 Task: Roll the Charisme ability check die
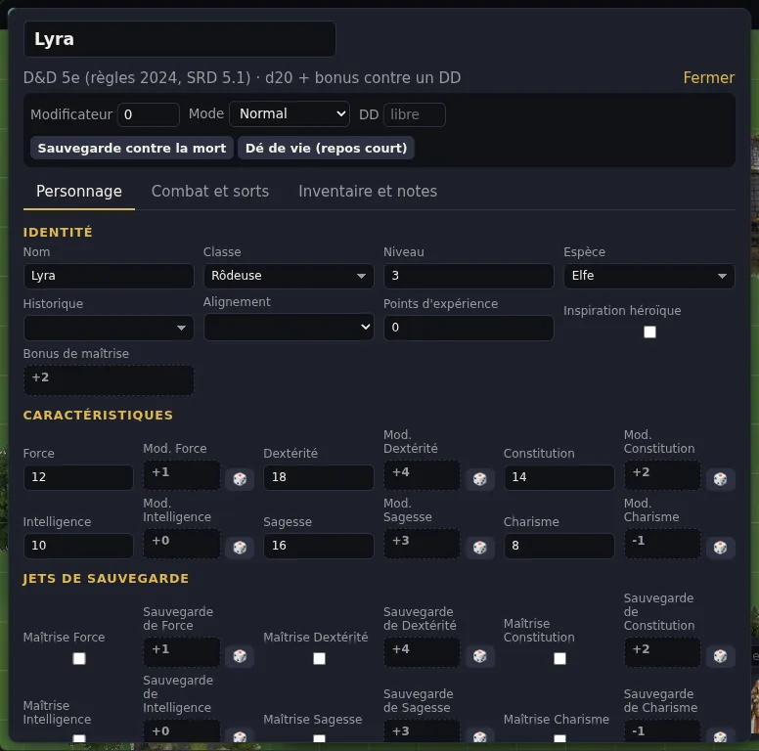click(x=720, y=548)
